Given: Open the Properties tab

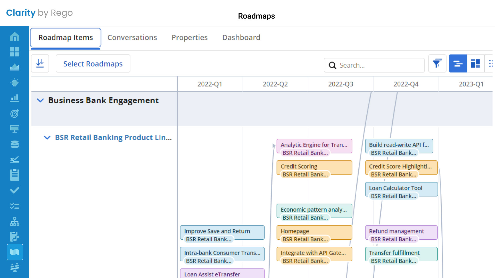Looking at the screenshot, I should (189, 38).
